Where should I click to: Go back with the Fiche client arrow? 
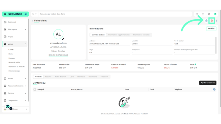point(32,21)
